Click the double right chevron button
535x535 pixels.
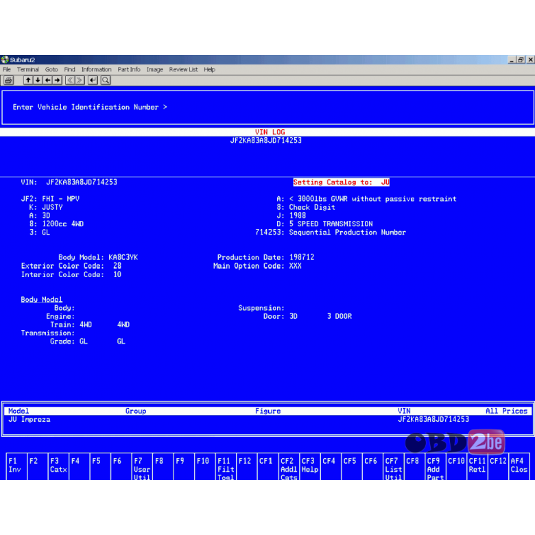click(x=80, y=80)
